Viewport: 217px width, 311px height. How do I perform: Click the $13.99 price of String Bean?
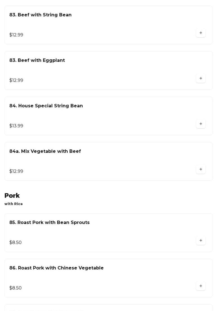pyautogui.click(x=16, y=126)
